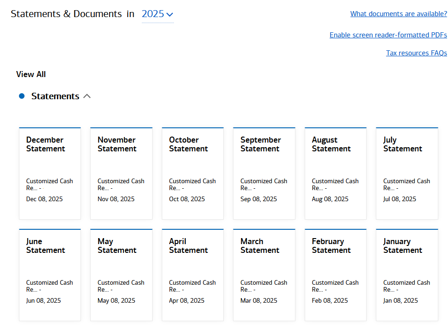
Task: Open the 2025 year dropdown
Action: click(x=157, y=14)
